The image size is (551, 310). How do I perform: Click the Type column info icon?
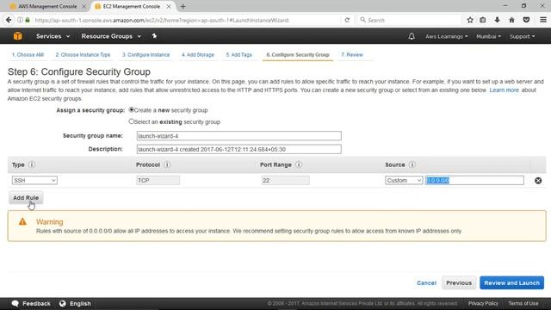pyautogui.click(x=32, y=164)
